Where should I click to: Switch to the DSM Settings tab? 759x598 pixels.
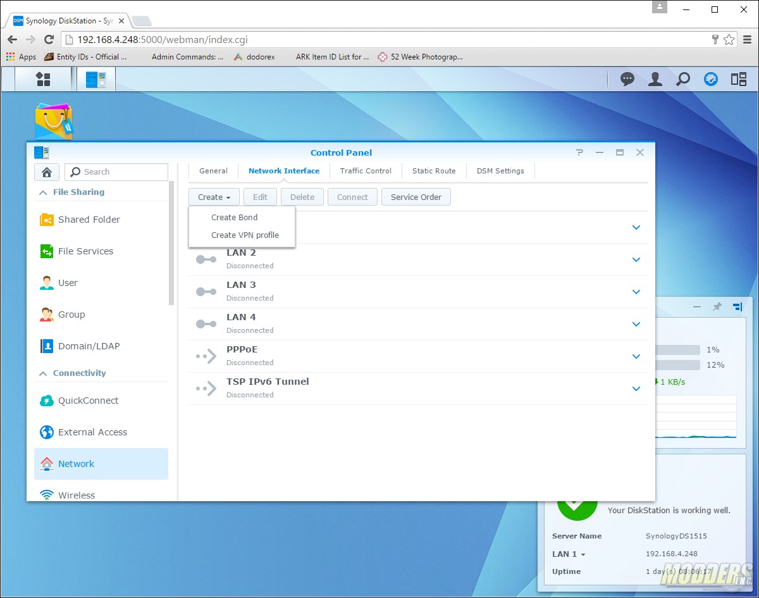point(500,171)
